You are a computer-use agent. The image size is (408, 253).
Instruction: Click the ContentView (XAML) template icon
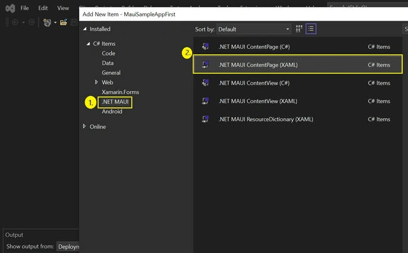[205, 100]
